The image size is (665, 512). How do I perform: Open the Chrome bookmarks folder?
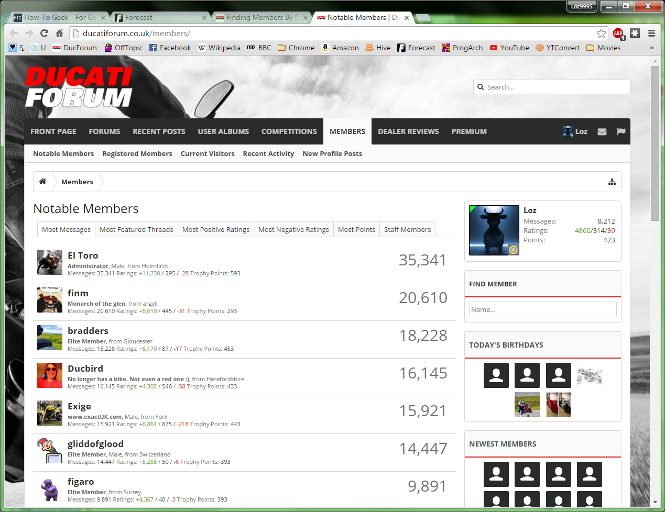(296, 48)
